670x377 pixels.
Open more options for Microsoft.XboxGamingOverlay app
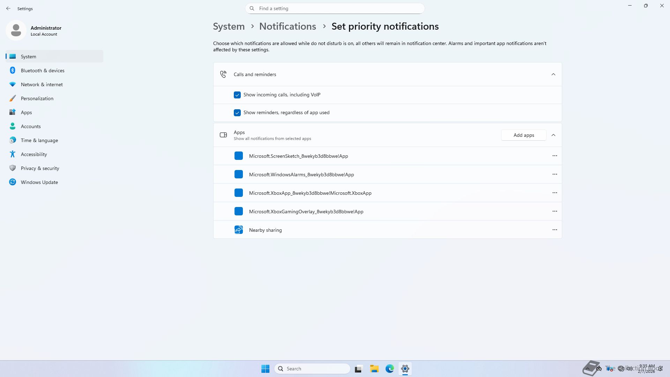(x=554, y=211)
